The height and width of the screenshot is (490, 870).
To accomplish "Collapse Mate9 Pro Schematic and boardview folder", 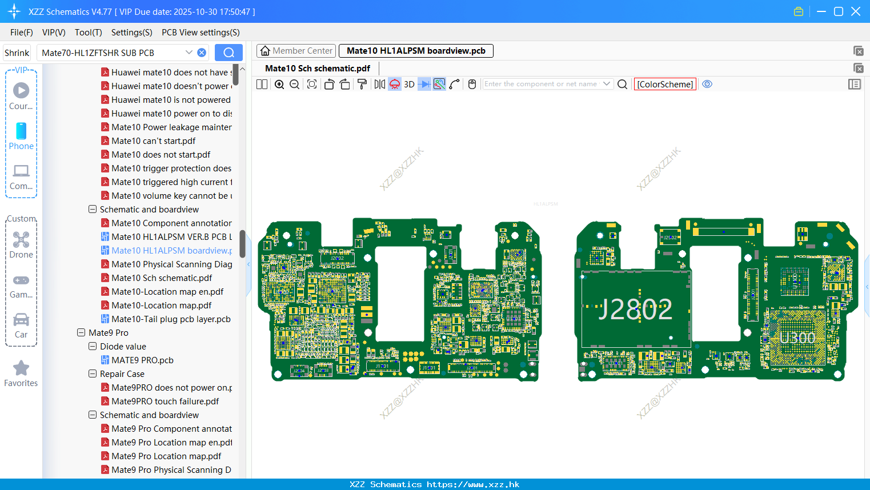I will click(x=93, y=415).
